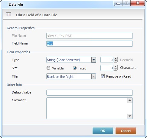
Task: Click inside the Comment text area
Action: pos(87,108)
